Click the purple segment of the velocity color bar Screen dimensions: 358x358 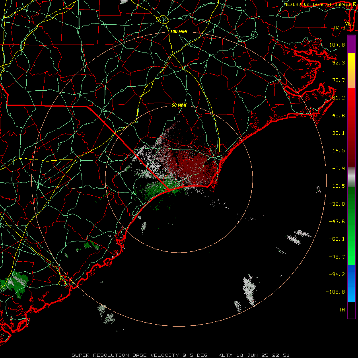351,44
